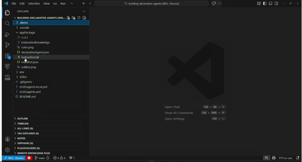This screenshot has width=302, height=162.
Task: Expand the EmbeddedKnowledge folder
Action: pos(35,42)
